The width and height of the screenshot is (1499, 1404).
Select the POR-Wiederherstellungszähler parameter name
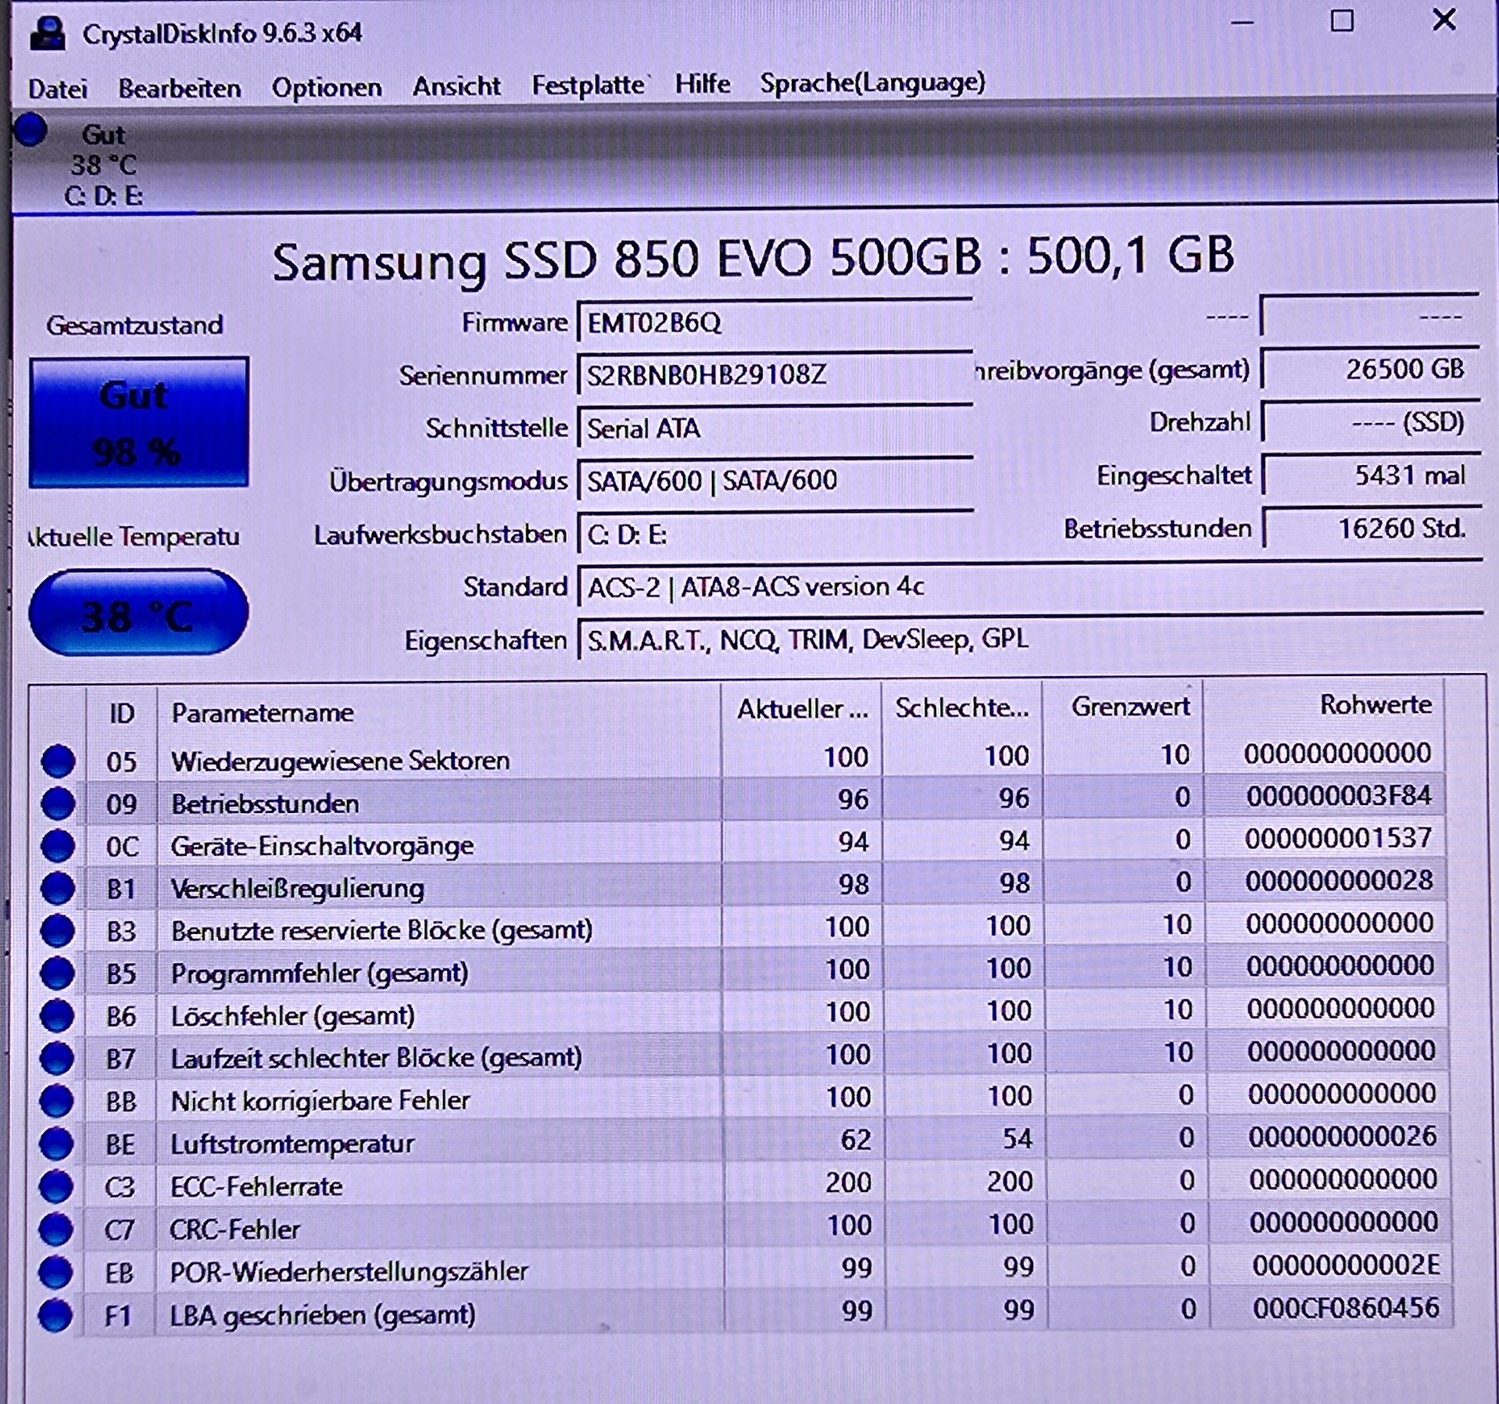tap(349, 1272)
